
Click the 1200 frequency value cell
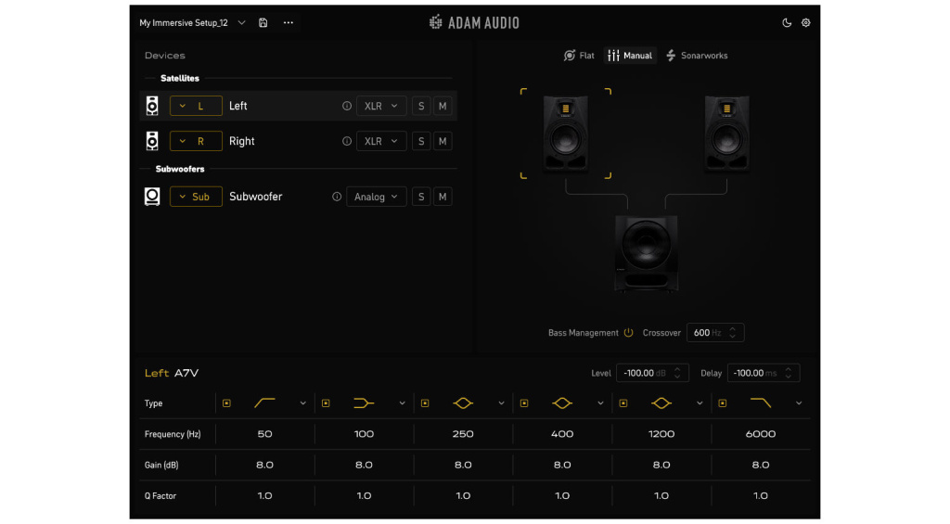click(661, 434)
